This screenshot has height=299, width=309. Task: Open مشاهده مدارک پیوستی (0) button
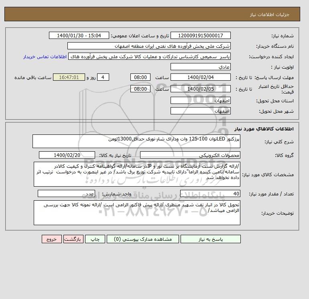click(x=143, y=239)
